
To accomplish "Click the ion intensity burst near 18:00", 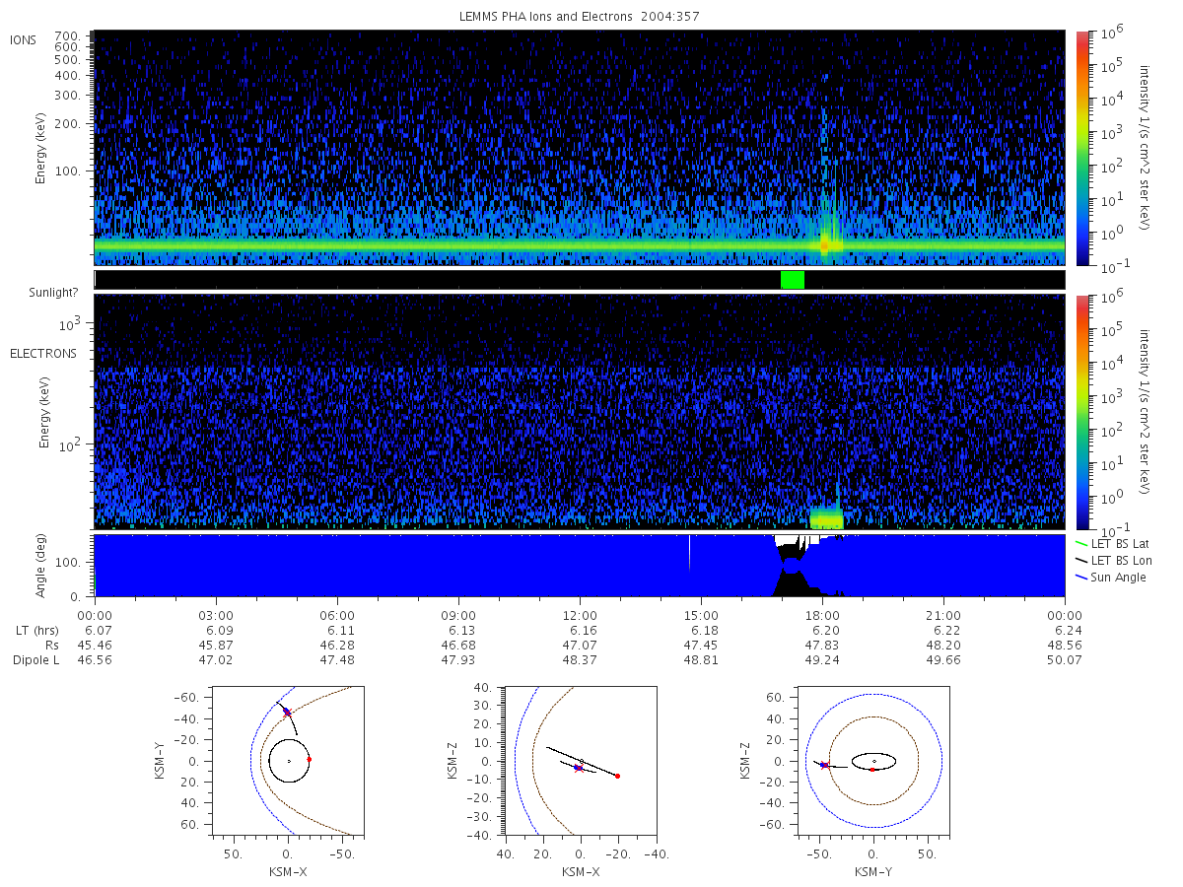I will 825,241.
